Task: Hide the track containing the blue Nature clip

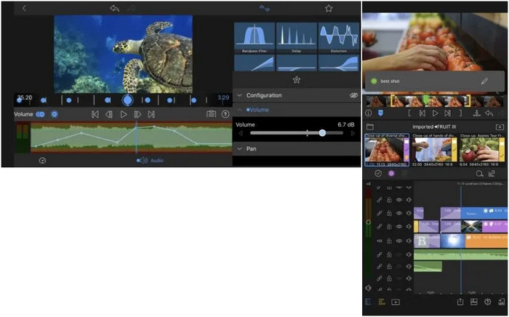Action: click(x=399, y=213)
